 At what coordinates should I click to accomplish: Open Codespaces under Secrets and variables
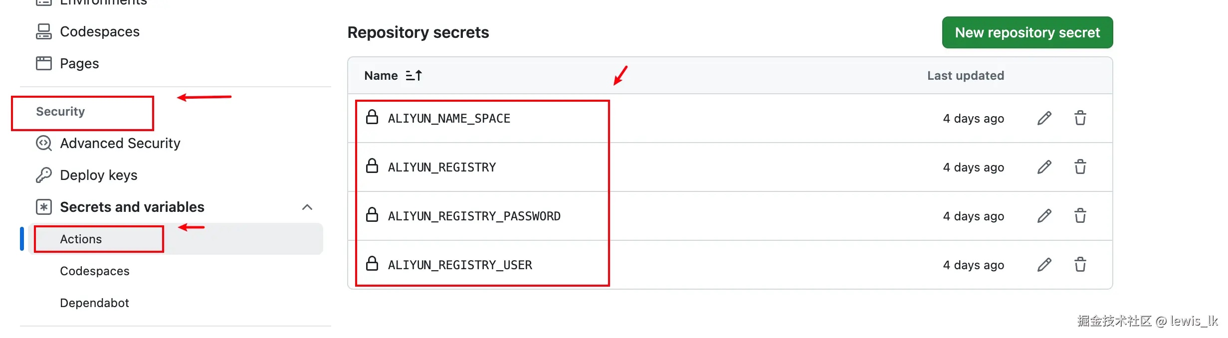coord(95,271)
